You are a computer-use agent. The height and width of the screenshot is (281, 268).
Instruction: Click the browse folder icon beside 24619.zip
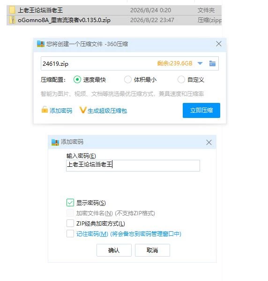(212, 63)
